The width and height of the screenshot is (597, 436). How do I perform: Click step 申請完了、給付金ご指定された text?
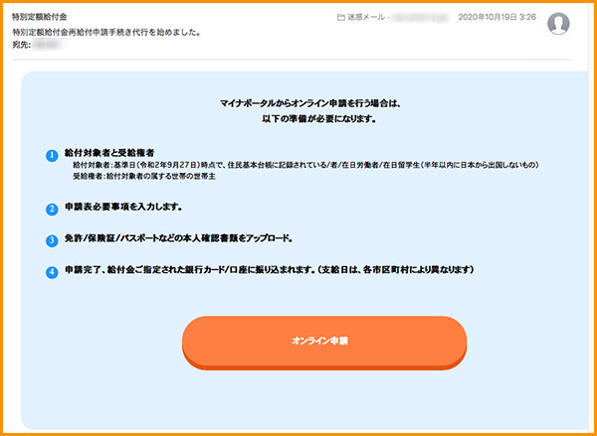point(270,270)
